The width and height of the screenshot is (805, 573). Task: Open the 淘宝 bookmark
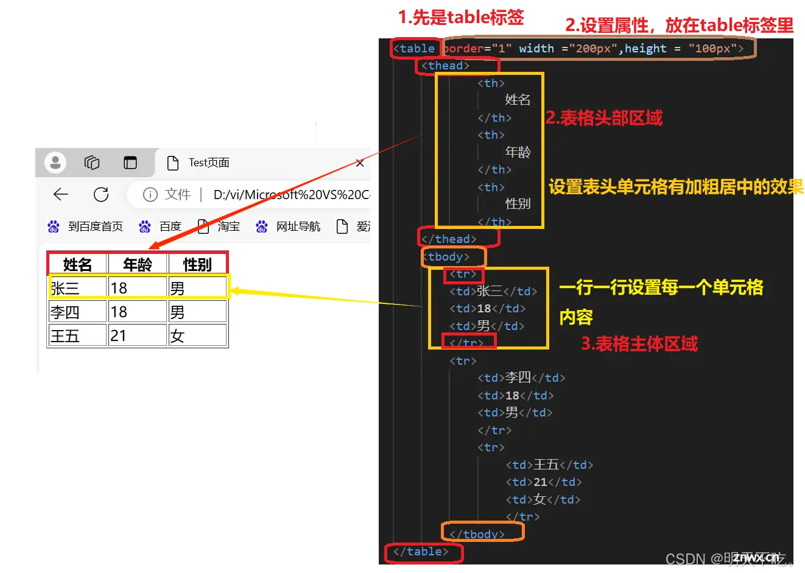[x=219, y=227]
